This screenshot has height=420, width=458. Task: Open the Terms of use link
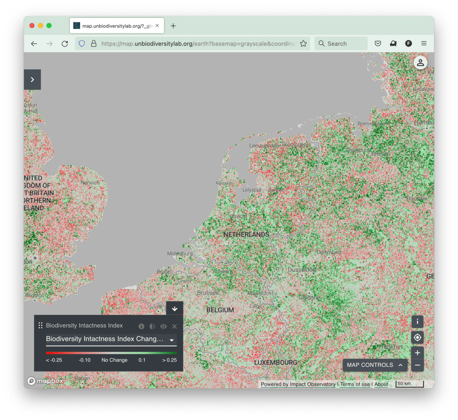click(355, 384)
